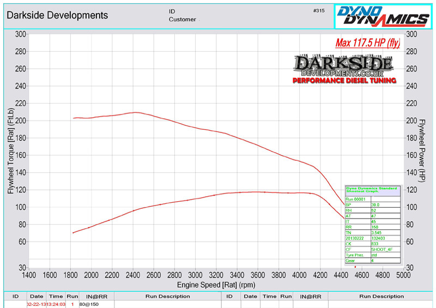
Task: Click the 1400 rpm tick label
Action: [x=29, y=275]
